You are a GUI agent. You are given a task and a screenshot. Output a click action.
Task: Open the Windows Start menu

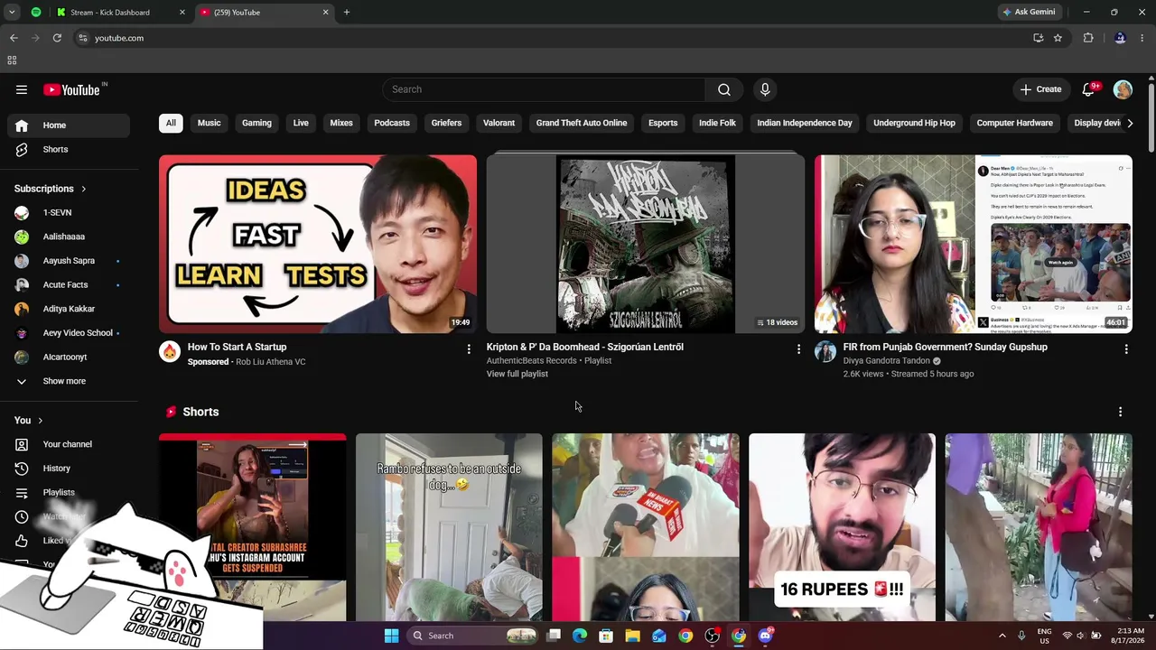(x=391, y=636)
